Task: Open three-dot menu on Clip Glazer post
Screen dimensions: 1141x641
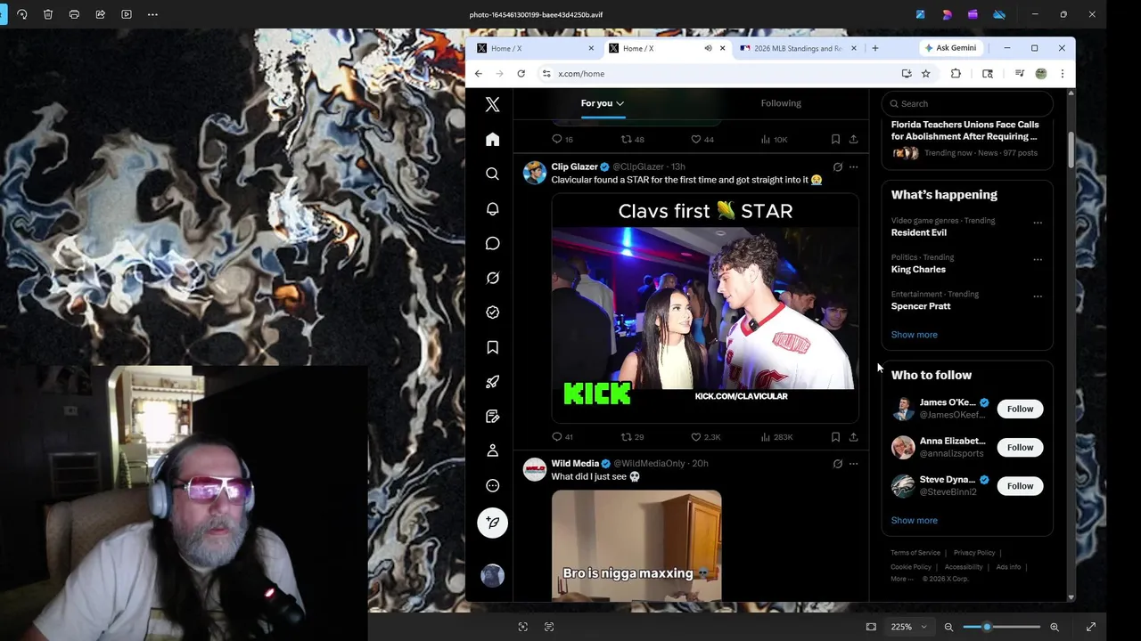Action: pos(853,167)
